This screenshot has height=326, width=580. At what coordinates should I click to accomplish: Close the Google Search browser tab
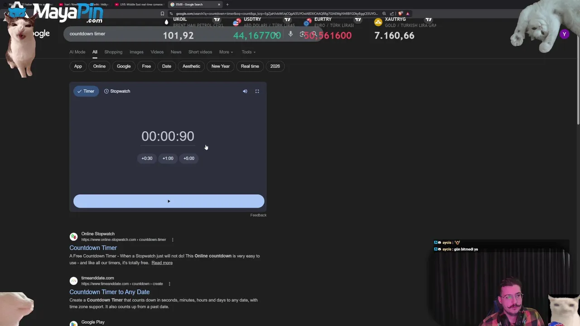219,5
